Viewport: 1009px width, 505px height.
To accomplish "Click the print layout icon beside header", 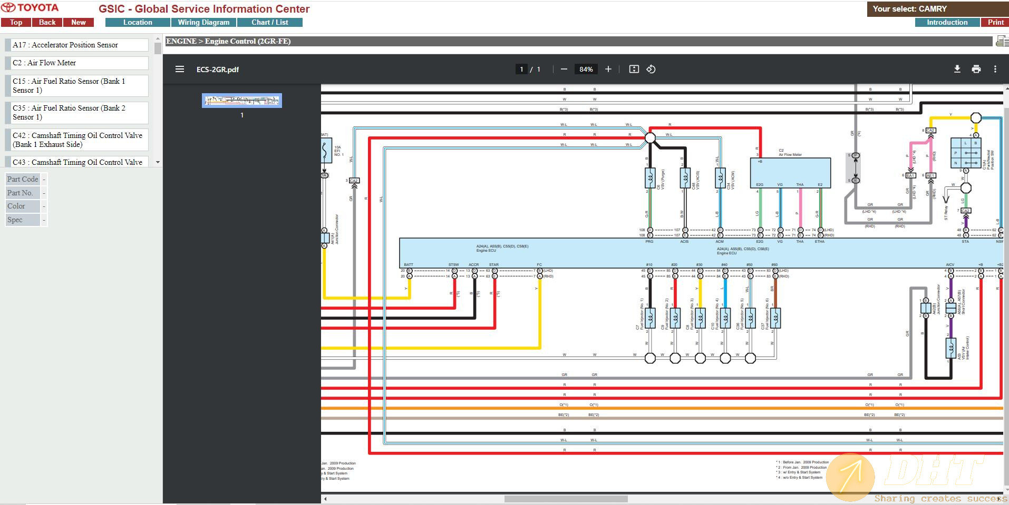I will pyautogui.click(x=1002, y=41).
